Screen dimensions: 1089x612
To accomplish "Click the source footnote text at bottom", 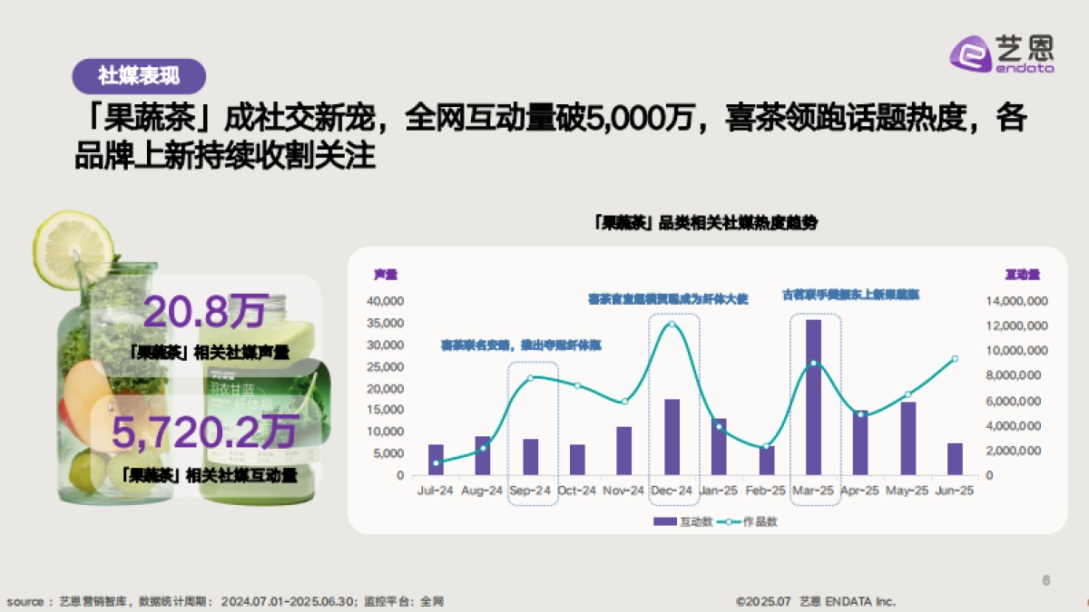I will point(225,601).
